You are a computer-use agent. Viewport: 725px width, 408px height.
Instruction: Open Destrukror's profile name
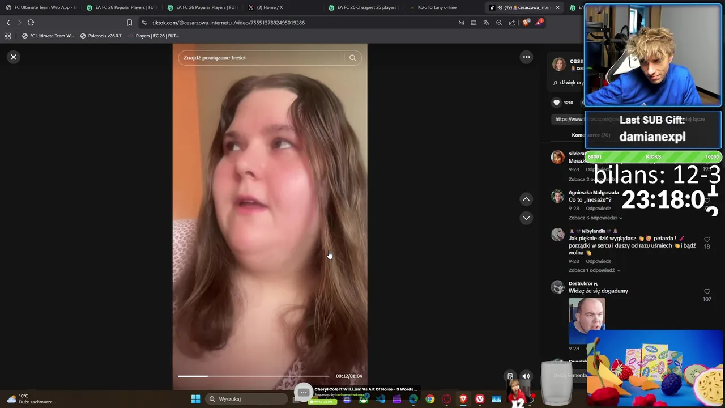(583, 283)
